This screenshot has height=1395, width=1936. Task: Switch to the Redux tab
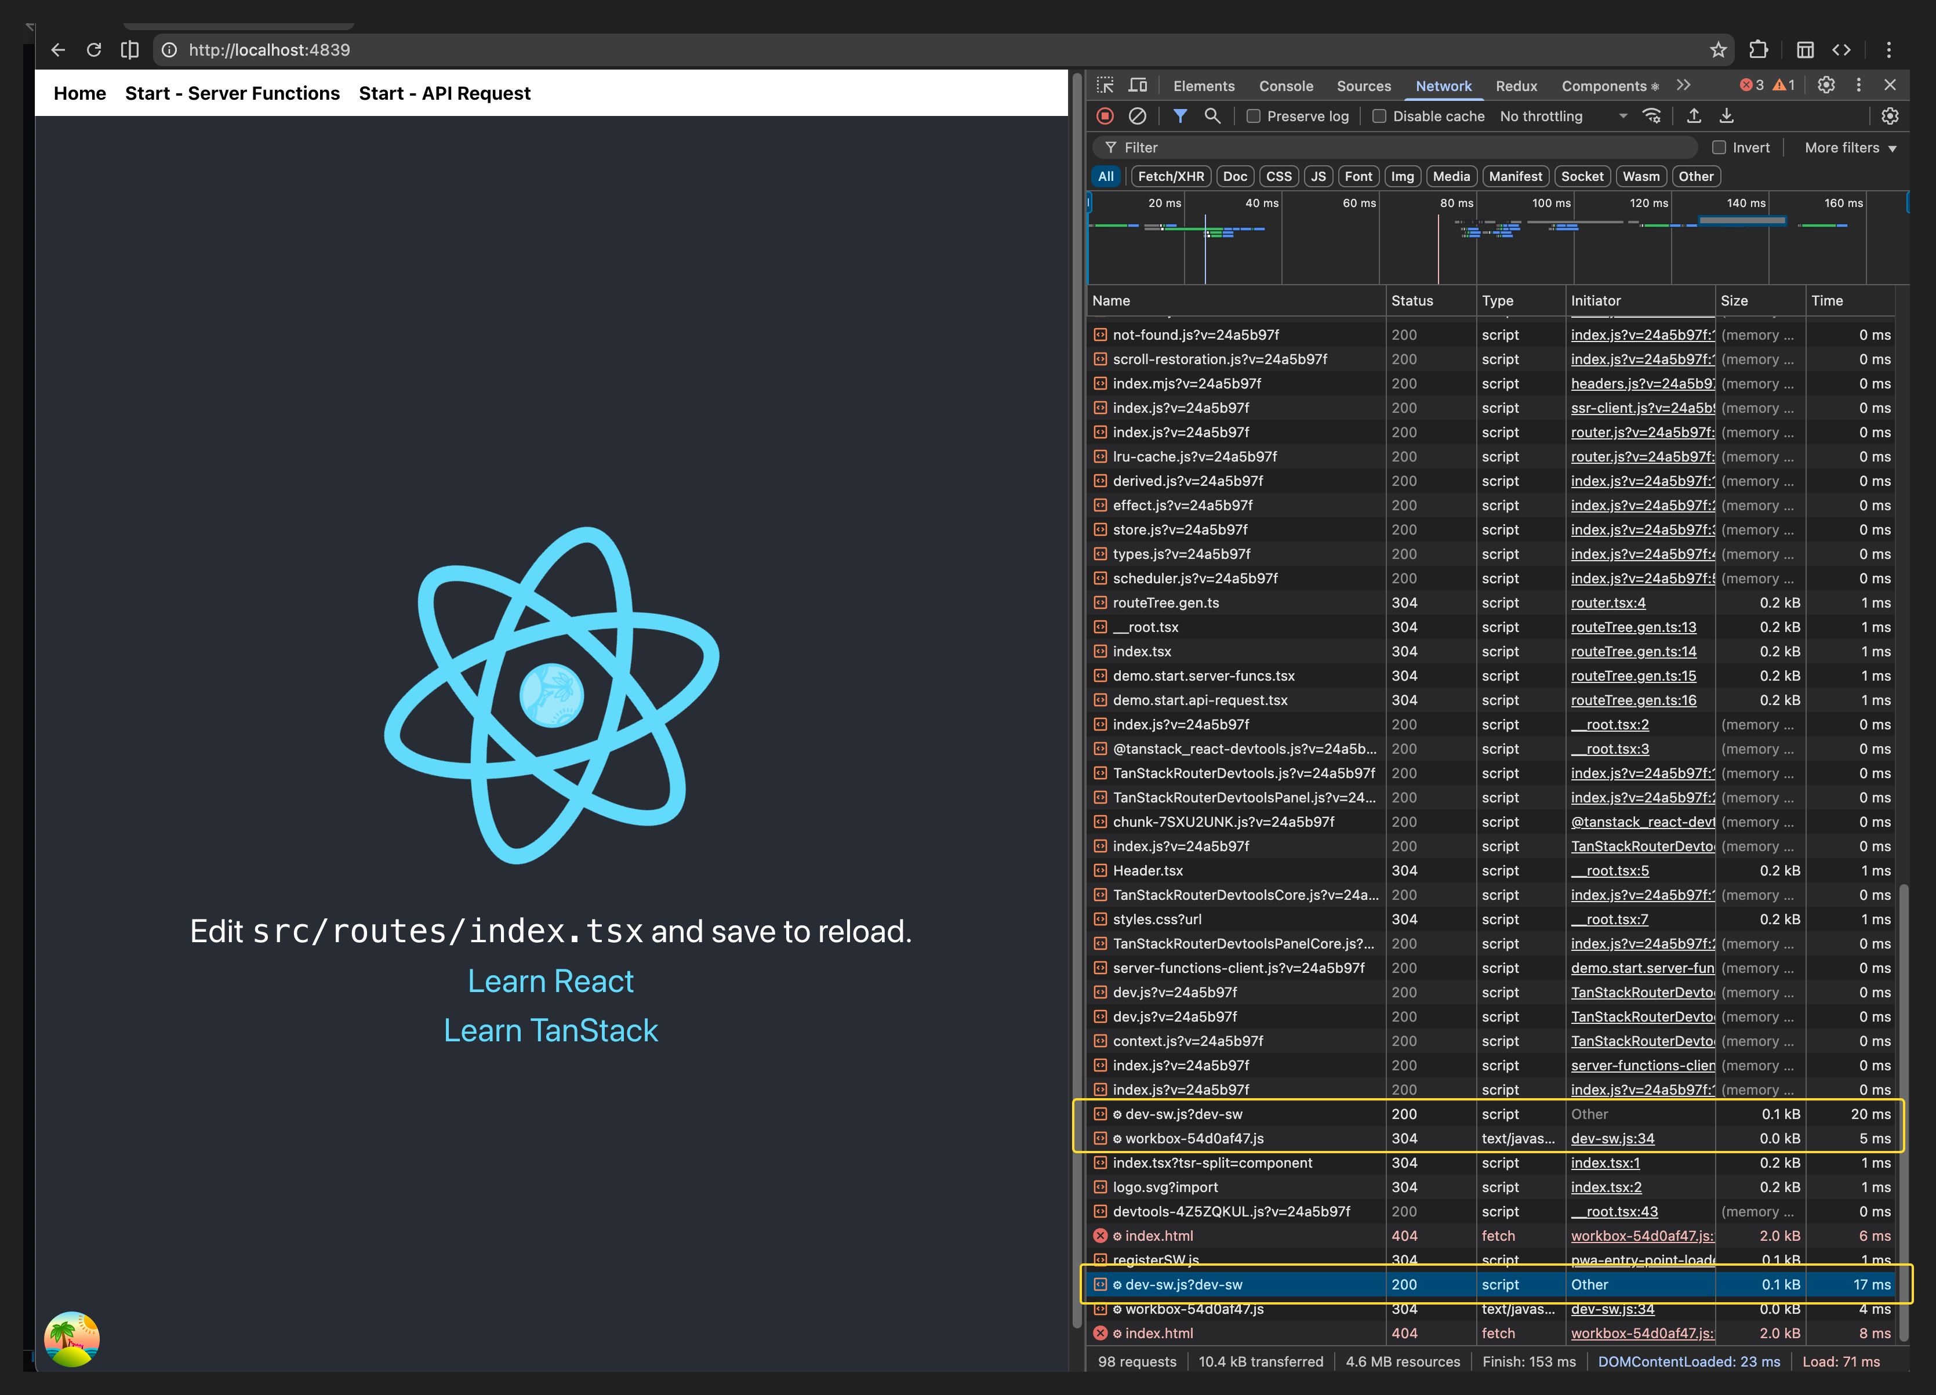(1516, 85)
